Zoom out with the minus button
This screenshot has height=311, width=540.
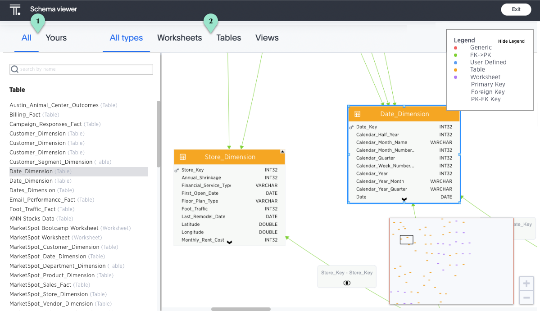526,297
